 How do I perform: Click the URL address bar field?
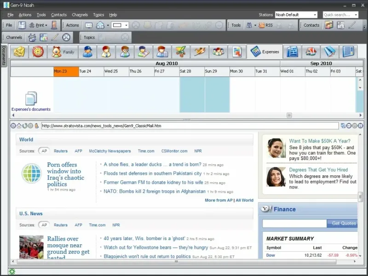click(x=190, y=126)
